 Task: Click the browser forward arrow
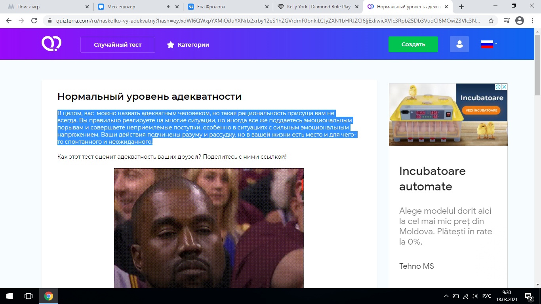click(21, 21)
